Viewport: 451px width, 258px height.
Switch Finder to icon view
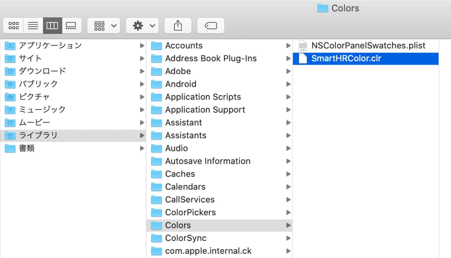tap(13, 25)
